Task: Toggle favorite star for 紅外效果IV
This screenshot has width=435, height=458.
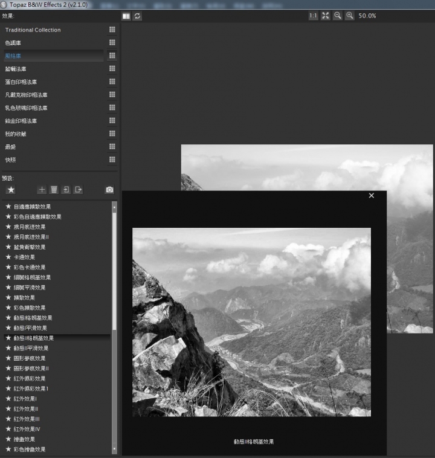Action: [x=8, y=429]
